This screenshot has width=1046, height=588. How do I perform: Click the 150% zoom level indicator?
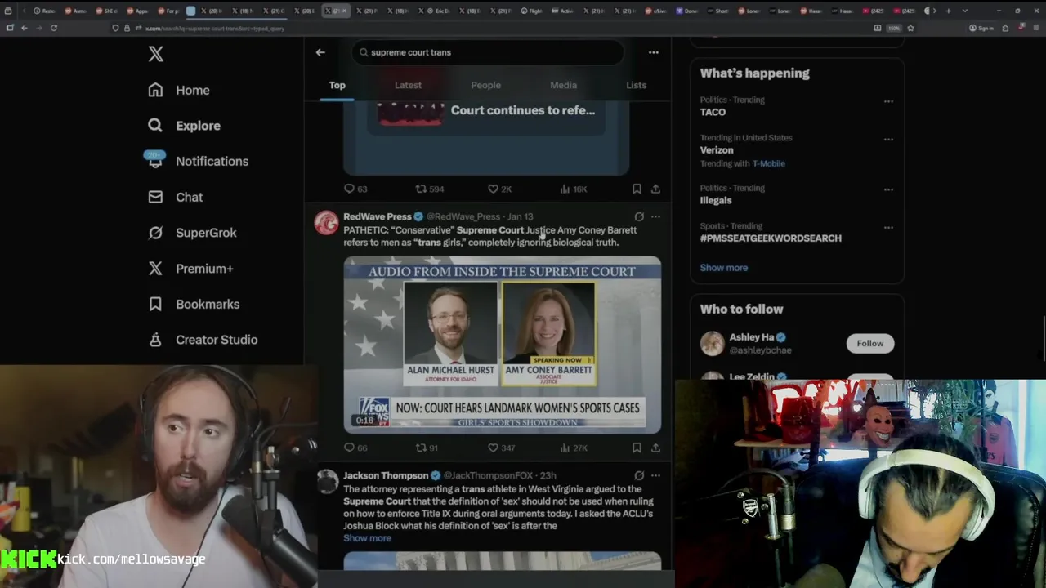[895, 28]
